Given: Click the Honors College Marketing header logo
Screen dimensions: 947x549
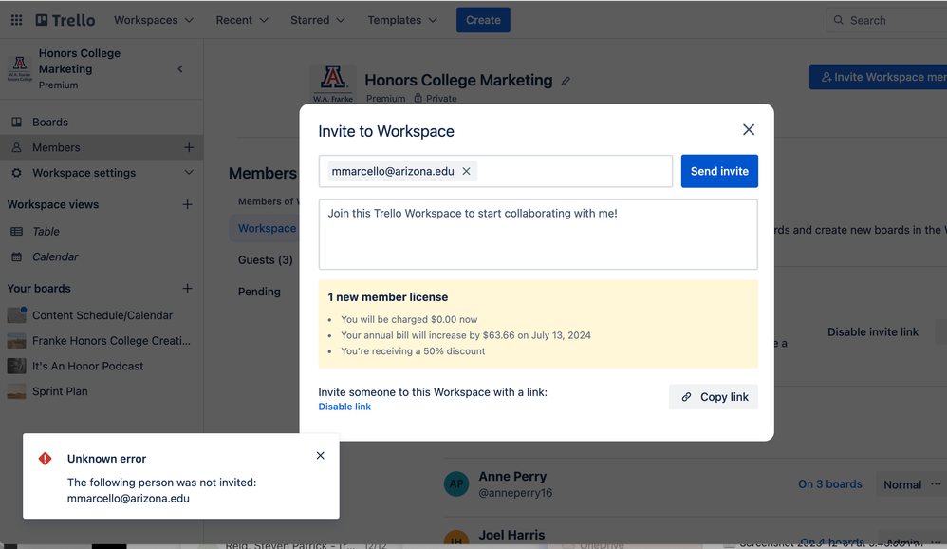Looking at the screenshot, I should [x=333, y=84].
